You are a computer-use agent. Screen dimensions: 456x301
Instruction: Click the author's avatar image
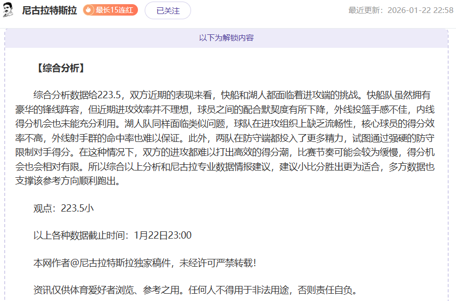pyautogui.click(x=8, y=10)
